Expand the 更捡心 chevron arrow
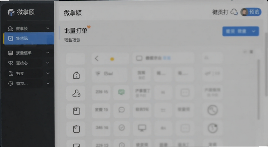Viewport: 268px width, 147px height. pyautogui.click(x=48, y=63)
